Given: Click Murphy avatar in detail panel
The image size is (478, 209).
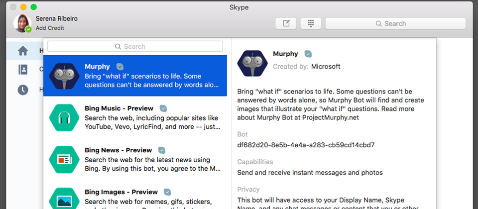Looking at the screenshot, I should 252,63.
